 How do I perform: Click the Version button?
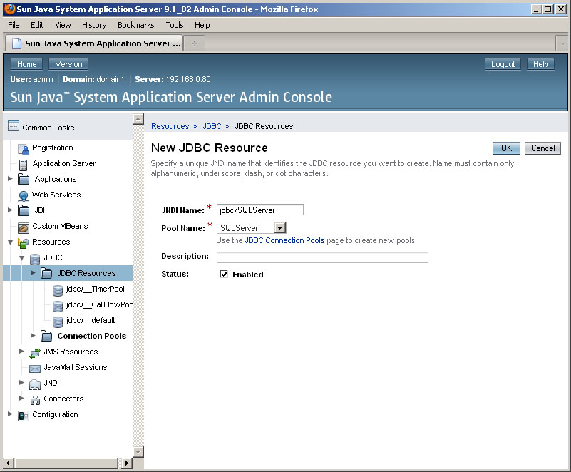coord(68,64)
